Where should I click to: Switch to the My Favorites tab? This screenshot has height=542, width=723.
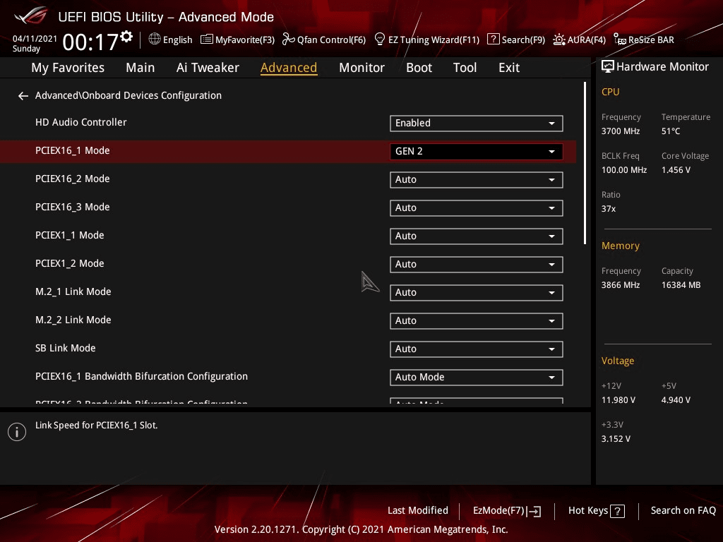click(68, 68)
